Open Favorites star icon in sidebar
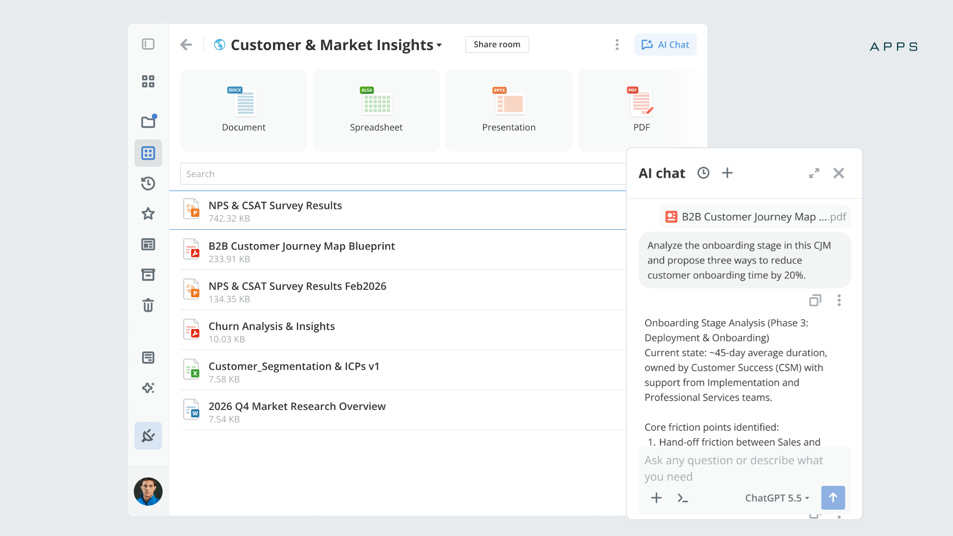This screenshot has height=536, width=953. click(x=148, y=213)
